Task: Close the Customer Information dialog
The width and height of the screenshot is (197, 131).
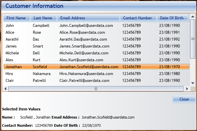Action: [x=184, y=99]
